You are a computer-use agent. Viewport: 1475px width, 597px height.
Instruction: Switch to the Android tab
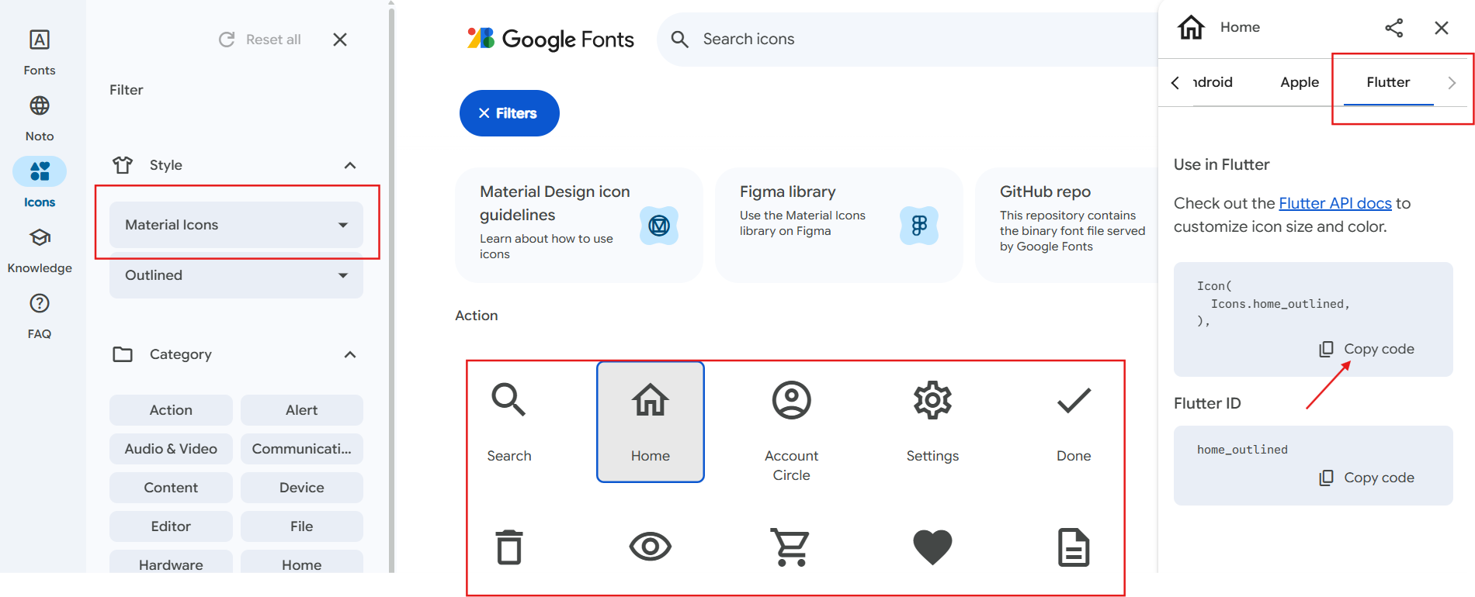pos(1213,82)
